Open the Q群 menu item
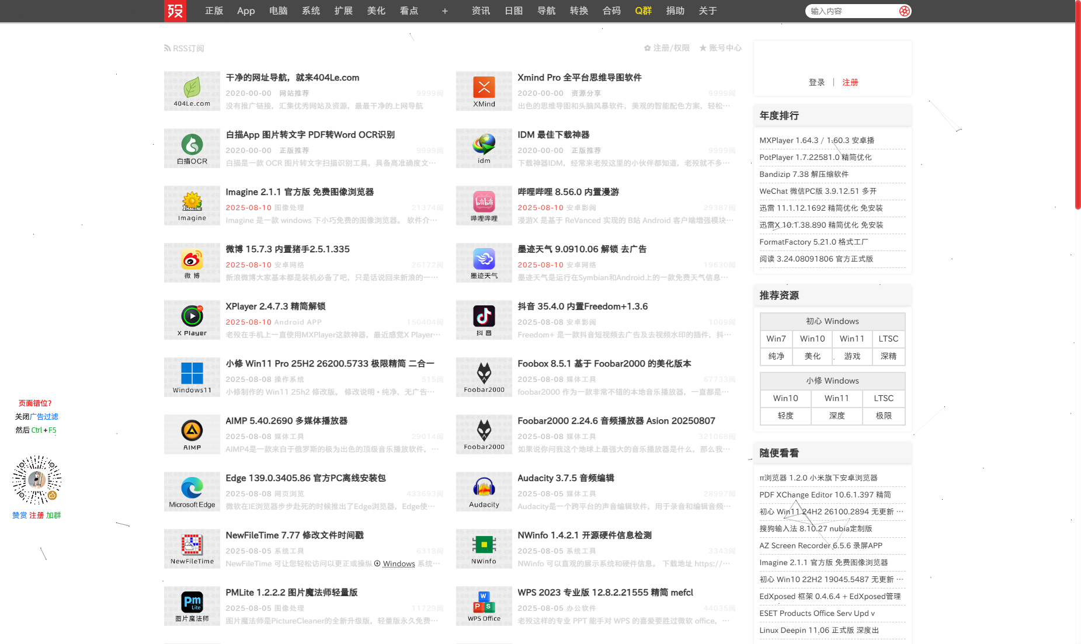 pyautogui.click(x=643, y=11)
